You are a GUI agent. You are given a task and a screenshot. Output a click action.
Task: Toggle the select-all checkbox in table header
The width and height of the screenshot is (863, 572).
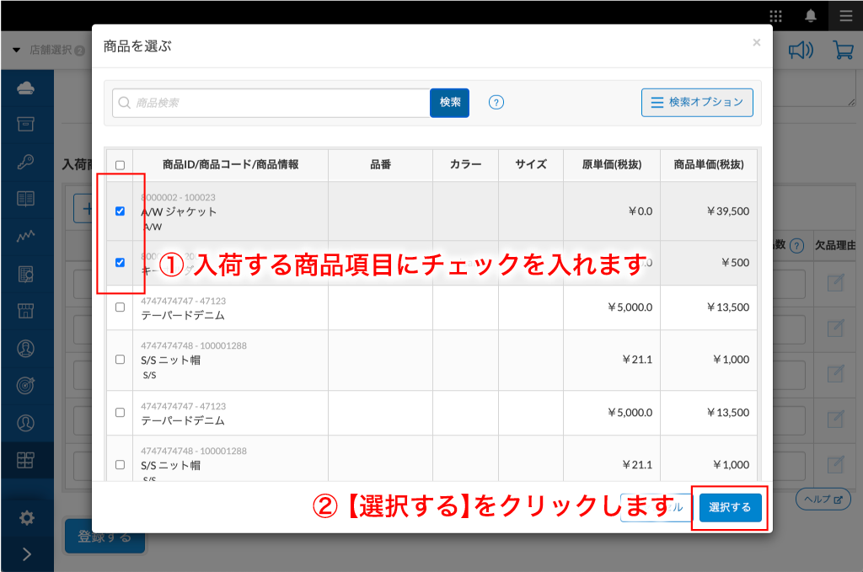(x=120, y=165)
